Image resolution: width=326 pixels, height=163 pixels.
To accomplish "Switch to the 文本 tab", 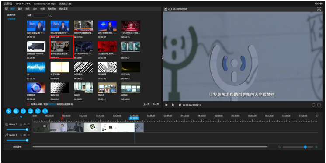I will pyautogui.click(x=35, y=9).
